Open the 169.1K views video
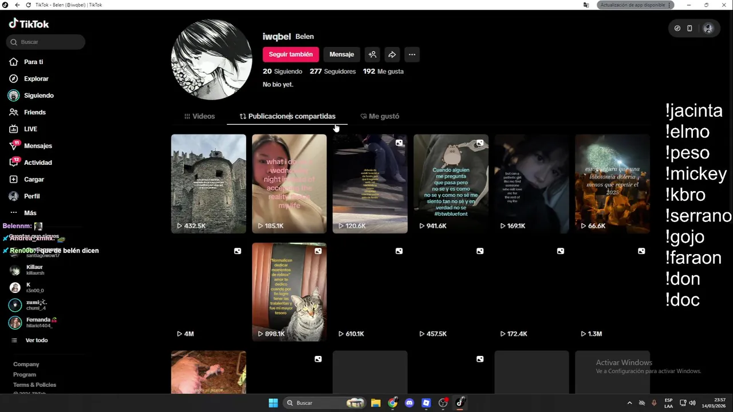 [x=531, y=184]
